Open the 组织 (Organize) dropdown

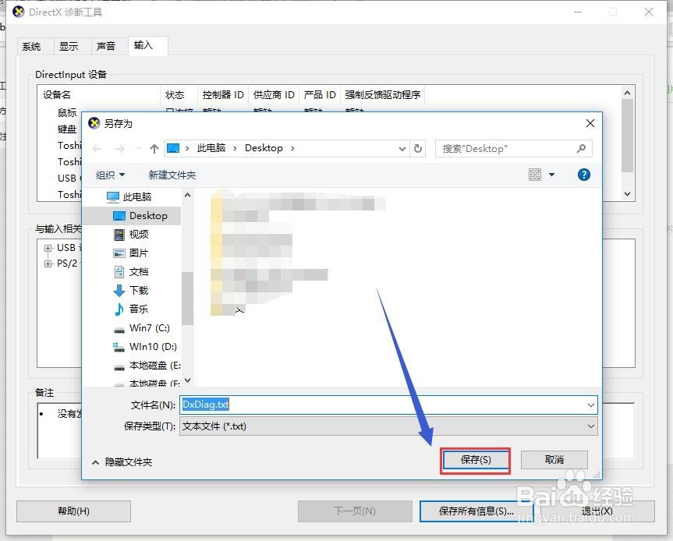[110, 175]
